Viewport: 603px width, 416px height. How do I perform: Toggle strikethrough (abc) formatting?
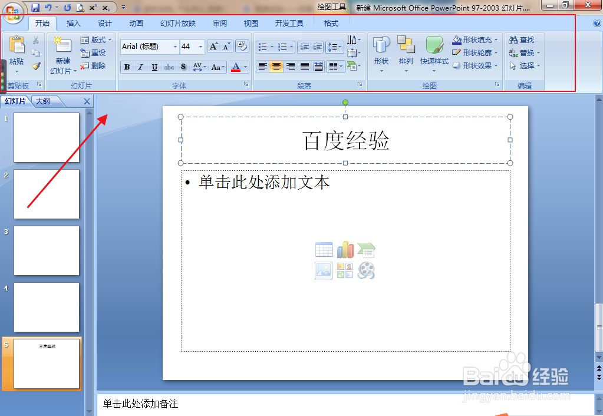click(x=169, y=67)
